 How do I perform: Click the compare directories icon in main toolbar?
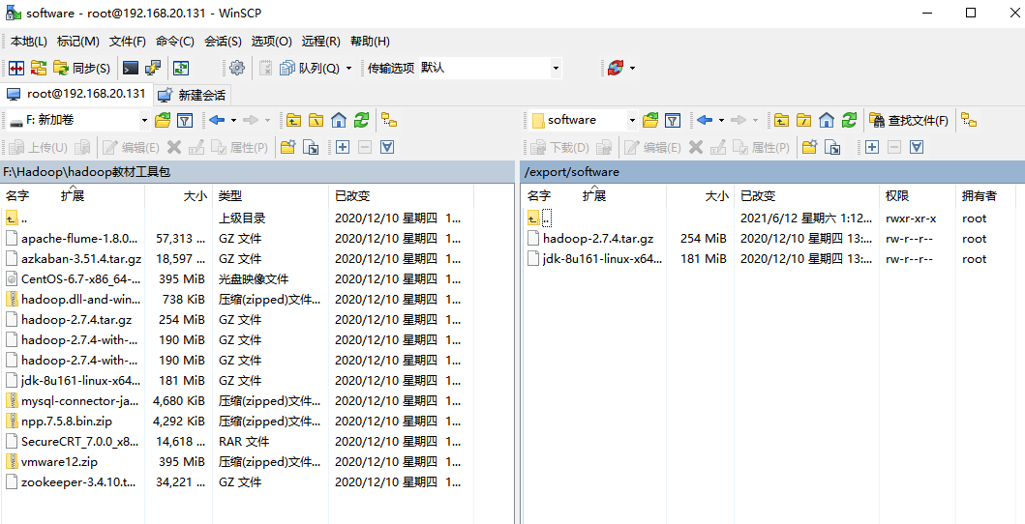16,68
